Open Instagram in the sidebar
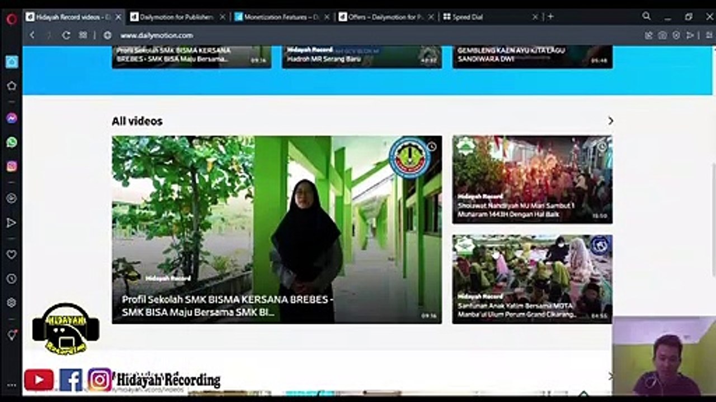The height and width of the screenshot is (402, 716). click(11, 166)
